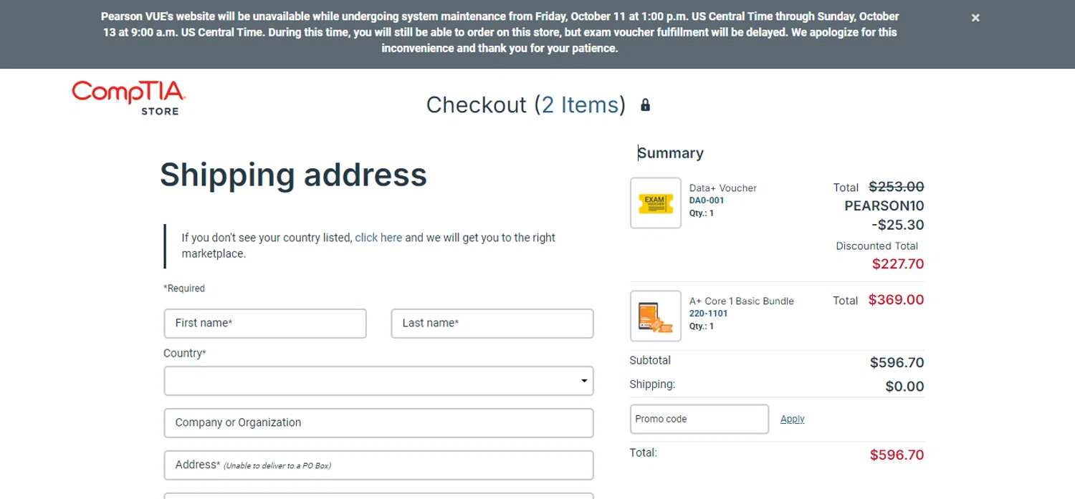
Task: Focus the First name field
Action: (x=265, y=324)
